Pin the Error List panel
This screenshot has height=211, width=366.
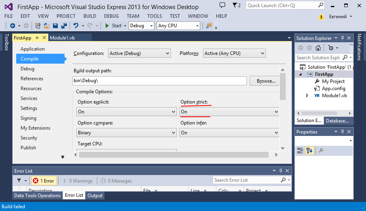(x=281, y=171)
